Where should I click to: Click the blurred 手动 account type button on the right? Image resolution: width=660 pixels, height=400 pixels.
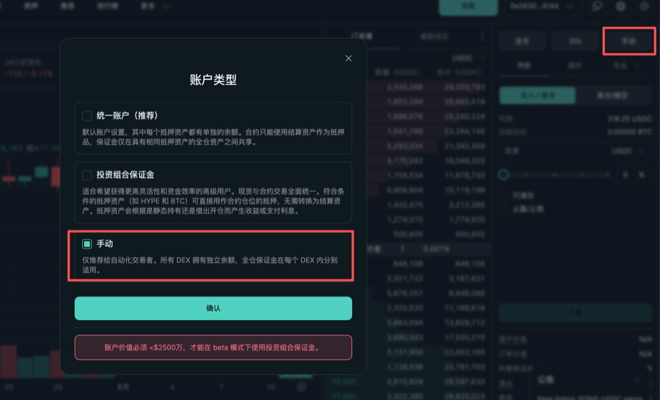click(629, 41)
